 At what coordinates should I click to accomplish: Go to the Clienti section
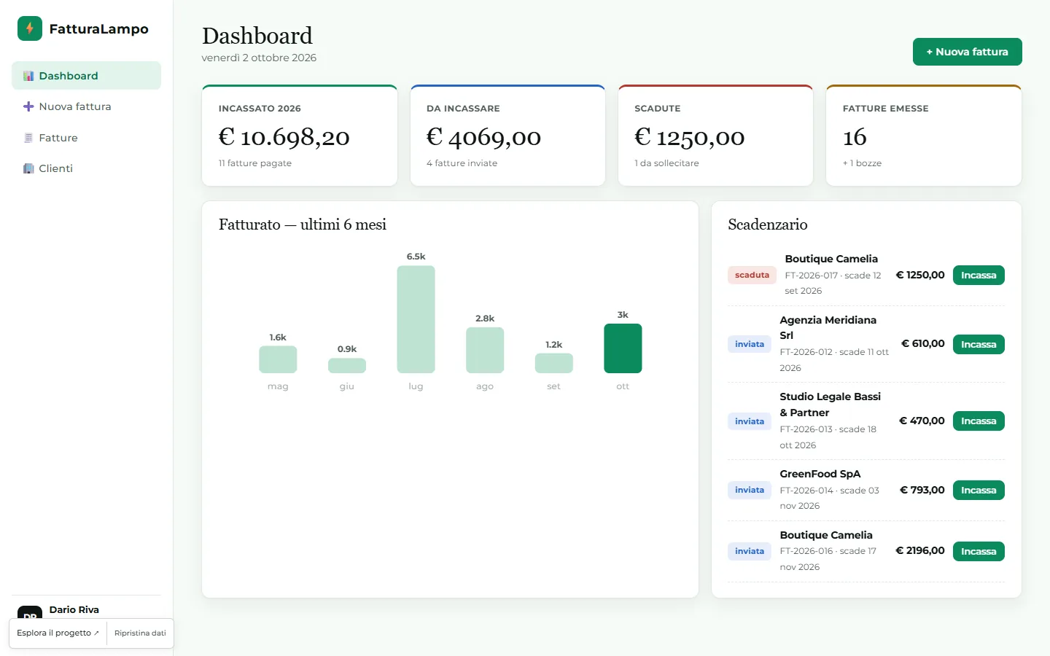(x=86, y=168)
